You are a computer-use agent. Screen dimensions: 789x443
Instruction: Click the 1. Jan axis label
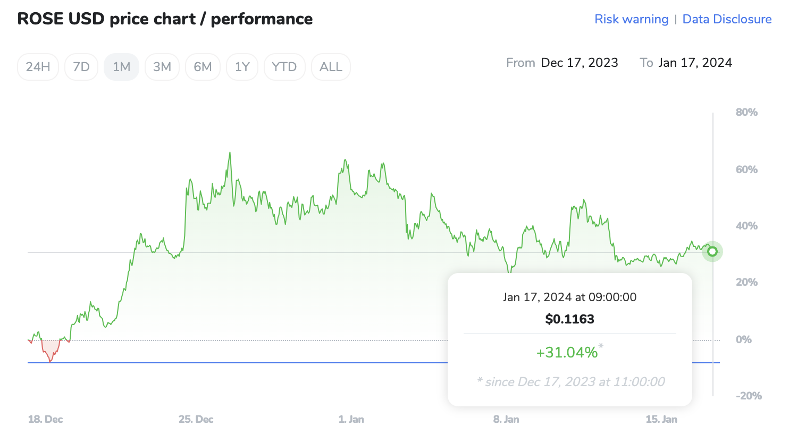pyautogui.click(x=351, y=419)
